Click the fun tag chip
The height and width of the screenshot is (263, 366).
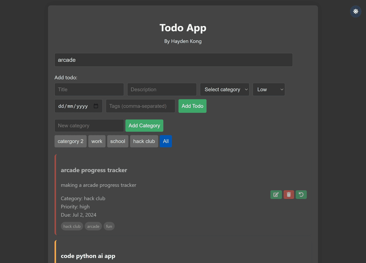click(109, 226)
